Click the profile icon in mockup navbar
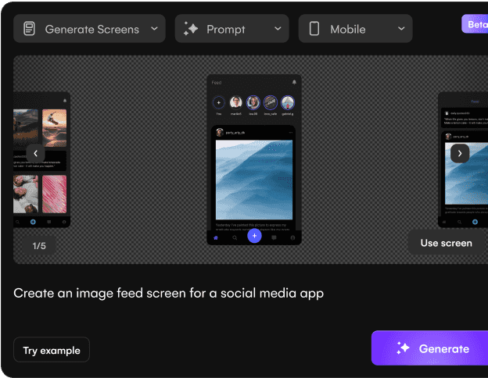This screenshot has height=378, width=488. coord(292,237)
